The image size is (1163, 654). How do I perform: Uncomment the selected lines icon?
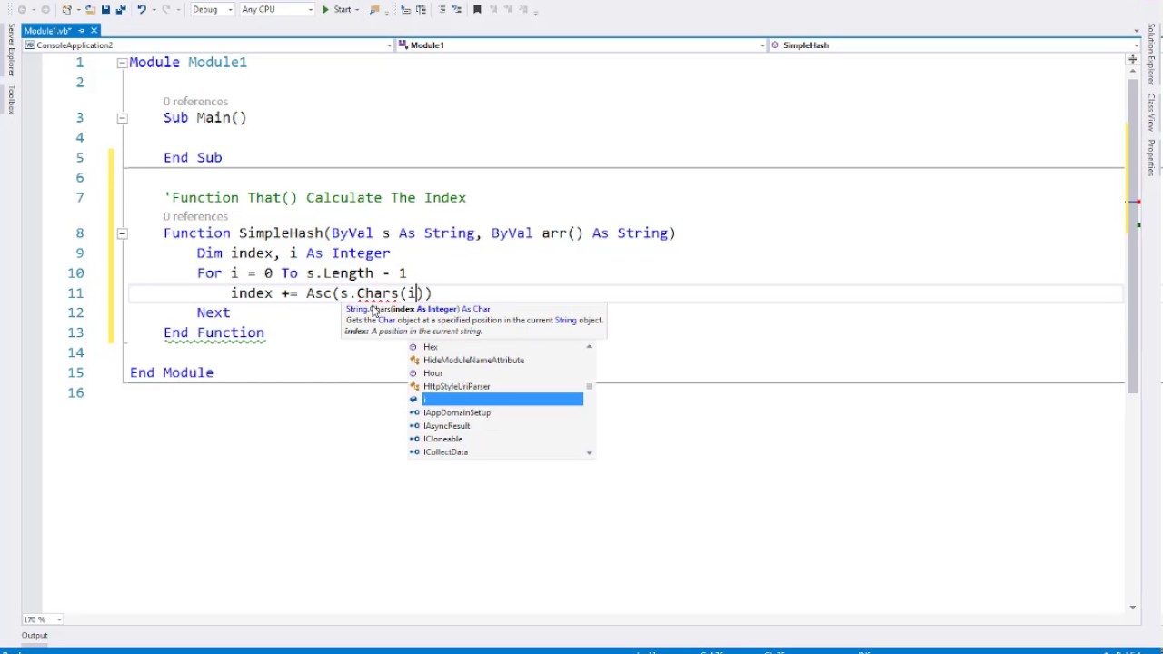(x=455, y=9)
